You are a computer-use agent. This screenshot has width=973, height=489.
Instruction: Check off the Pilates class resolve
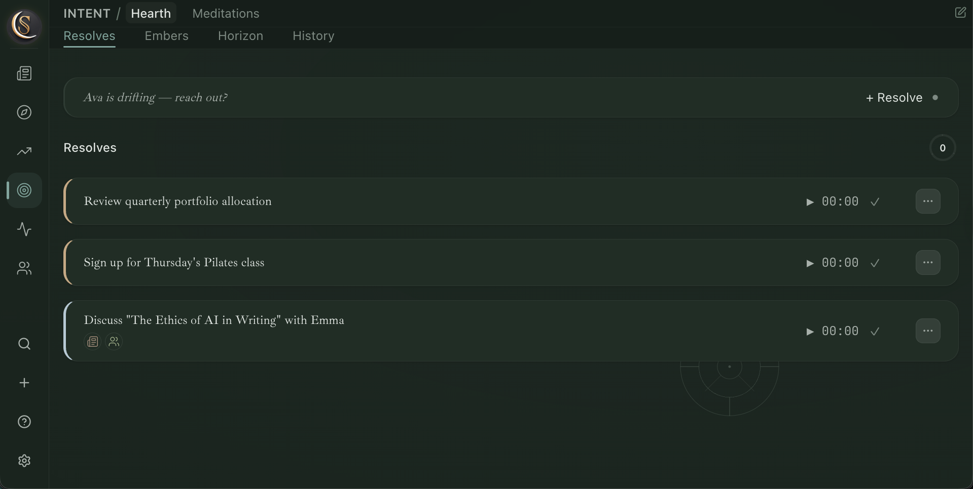875,263
